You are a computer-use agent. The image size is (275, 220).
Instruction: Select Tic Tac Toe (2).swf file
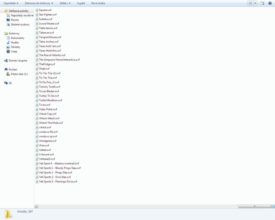pos(50,73)
